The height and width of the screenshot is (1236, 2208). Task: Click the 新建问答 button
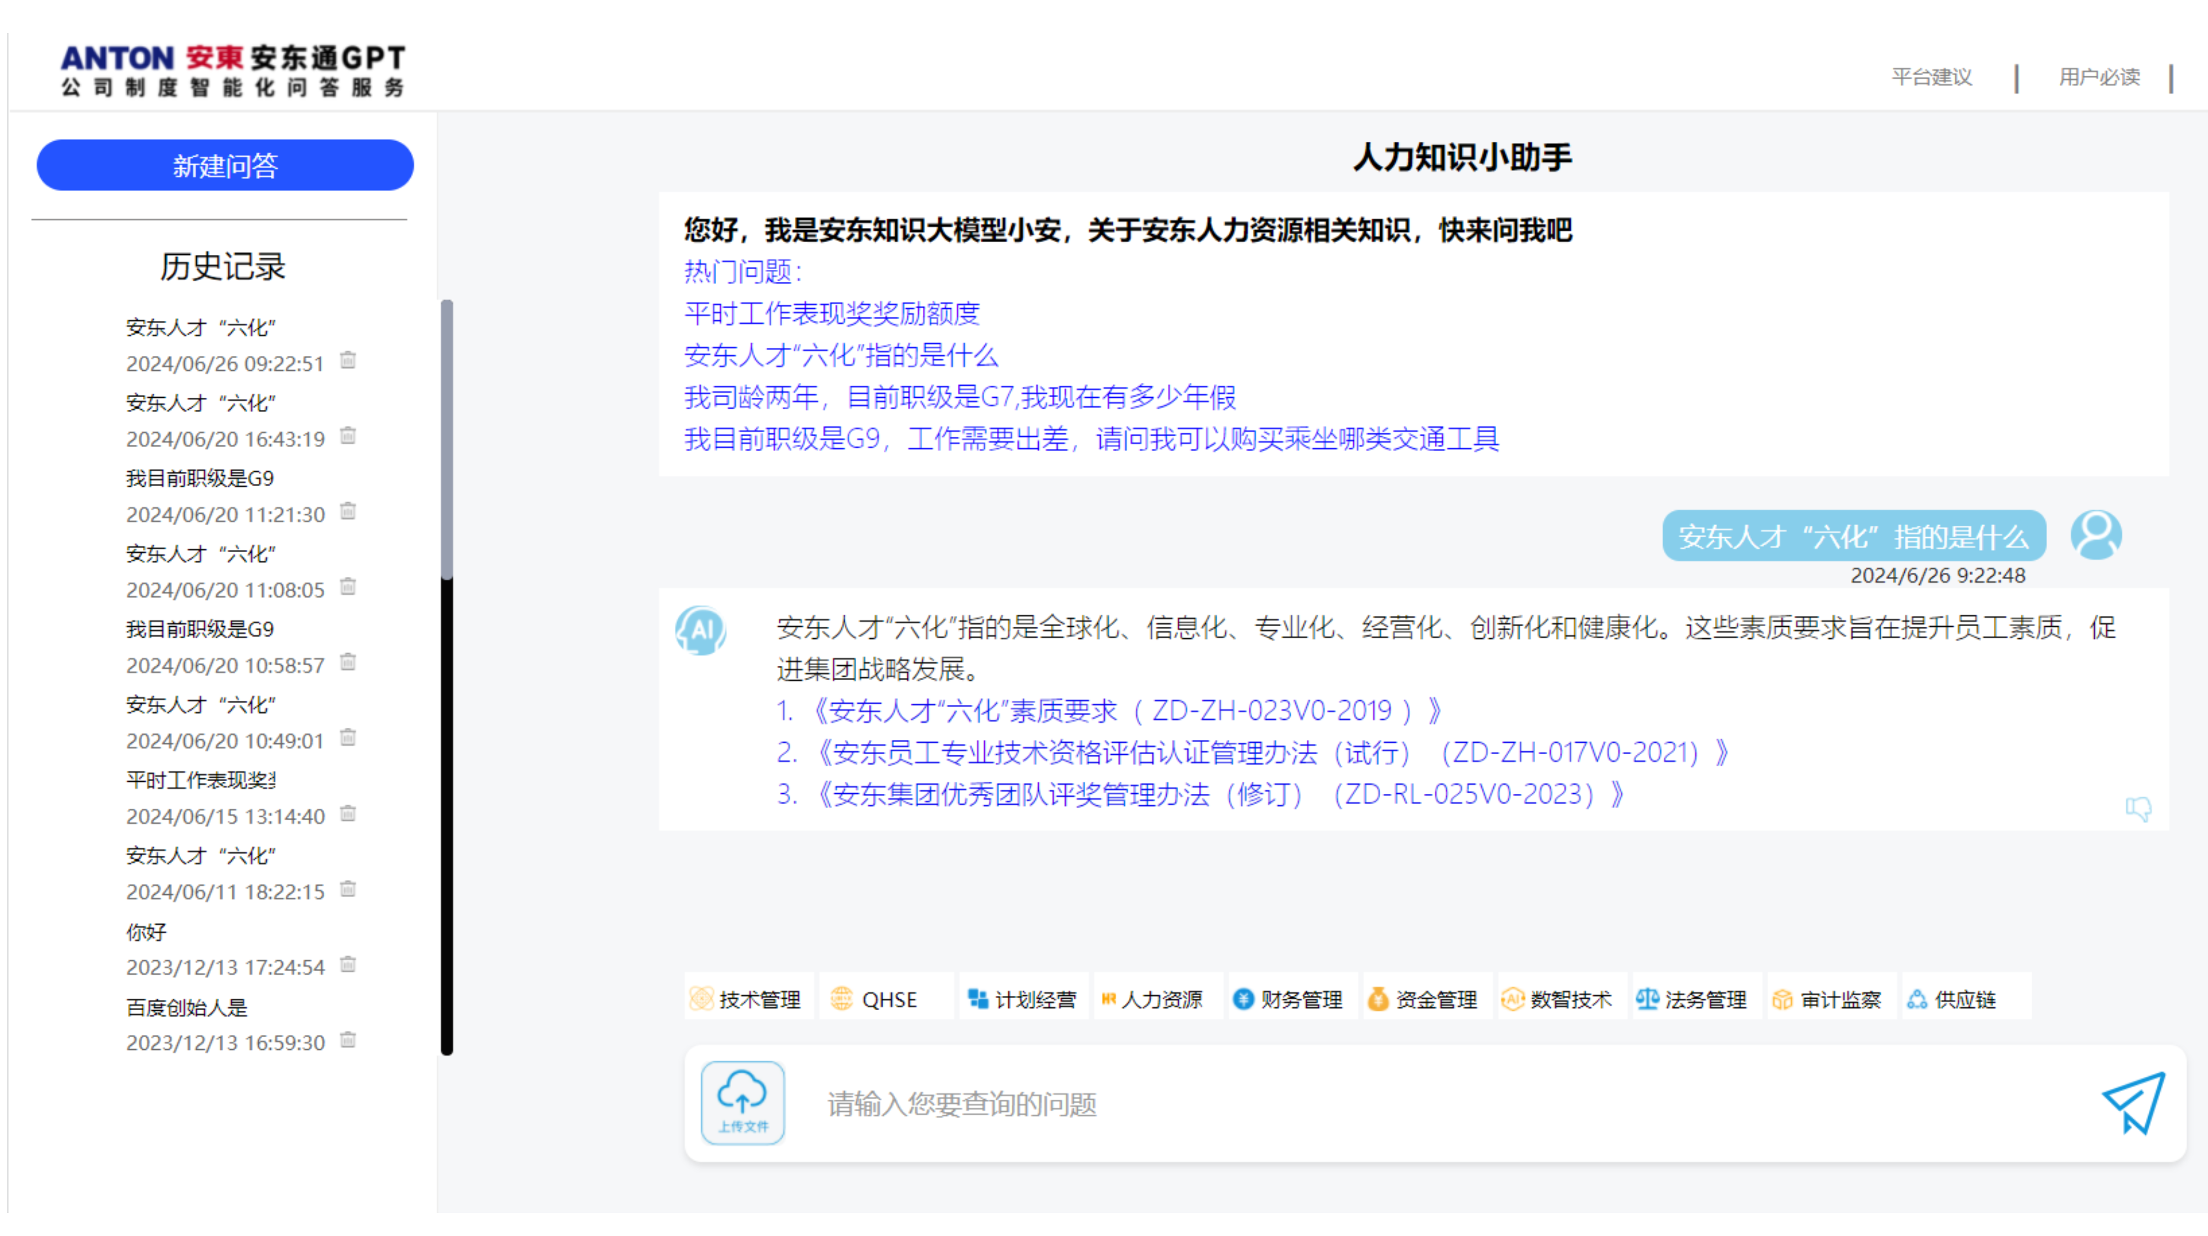click(x=225, y=165)
